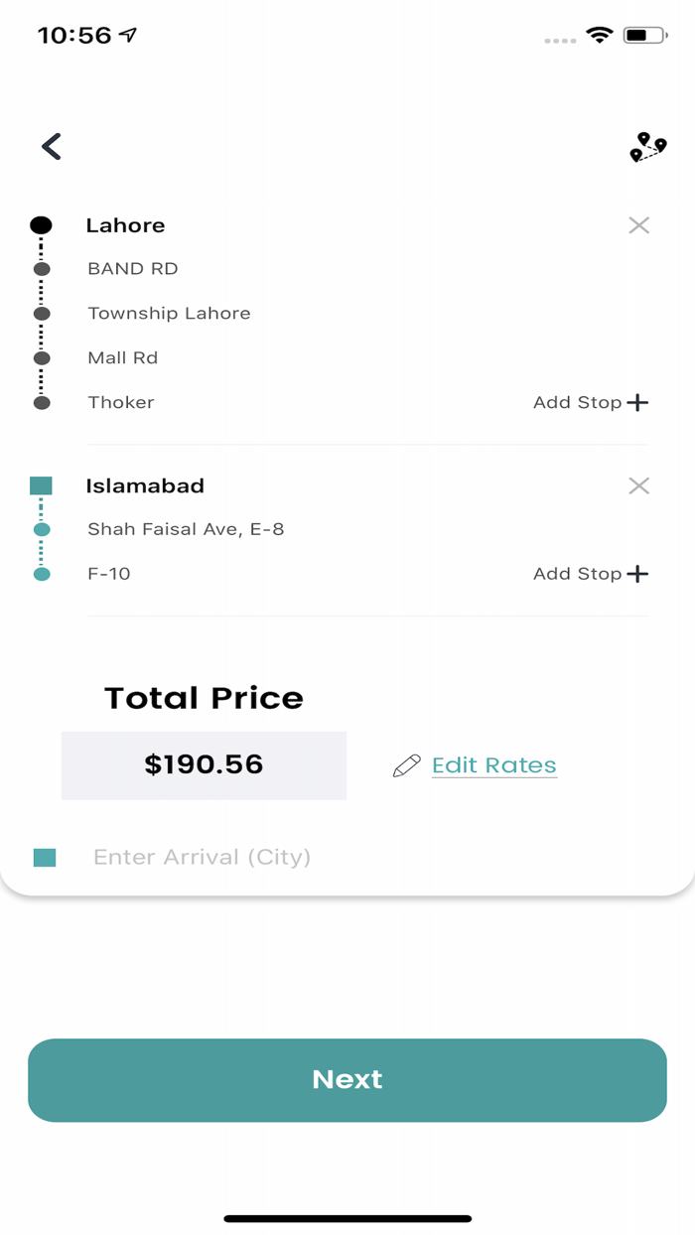The width and height of the screenshot is (695, 1235).
Task: Remove the Islamabad city entry
Action: coord(638,485)
